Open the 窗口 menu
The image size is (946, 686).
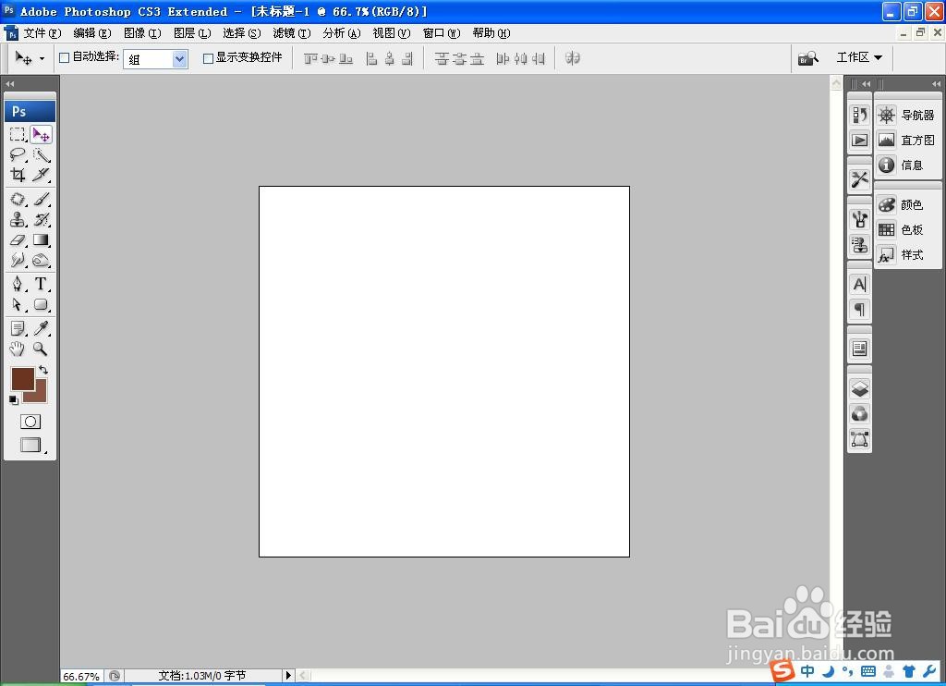point(442,33)
